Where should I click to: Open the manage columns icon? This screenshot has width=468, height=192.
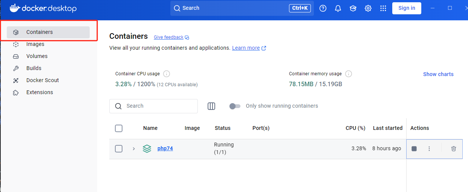[211, 106]
